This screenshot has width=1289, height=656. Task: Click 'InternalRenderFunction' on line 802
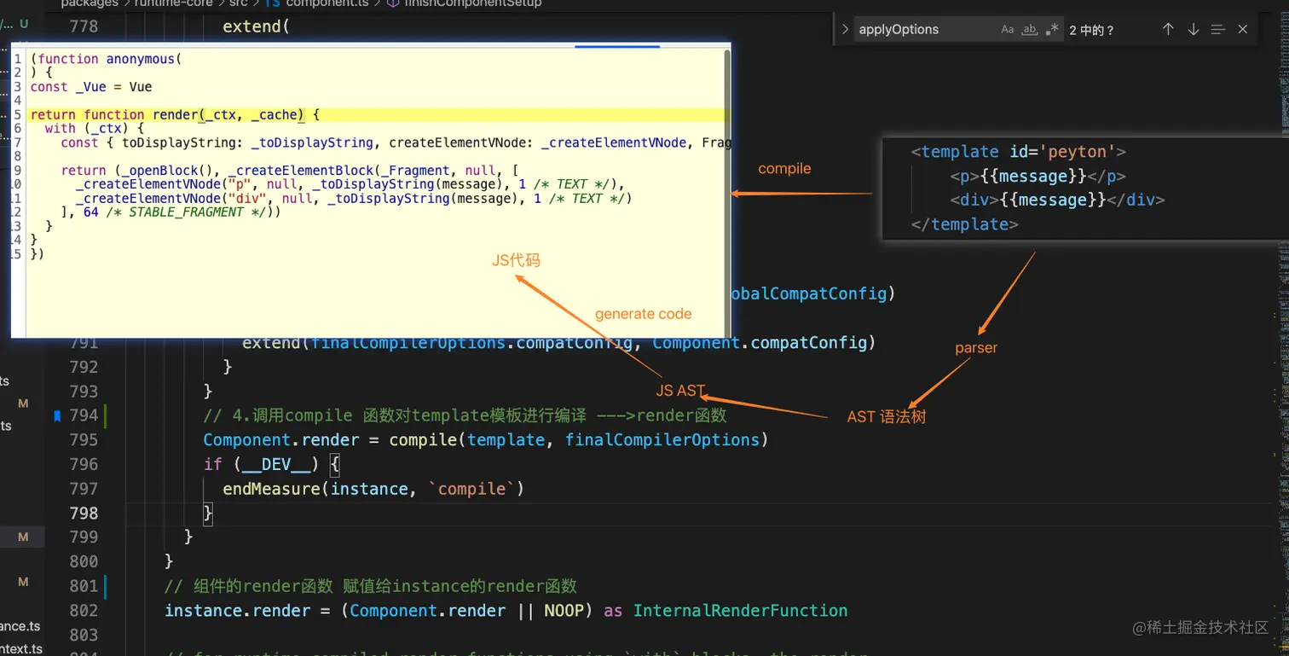coord(740,611)
